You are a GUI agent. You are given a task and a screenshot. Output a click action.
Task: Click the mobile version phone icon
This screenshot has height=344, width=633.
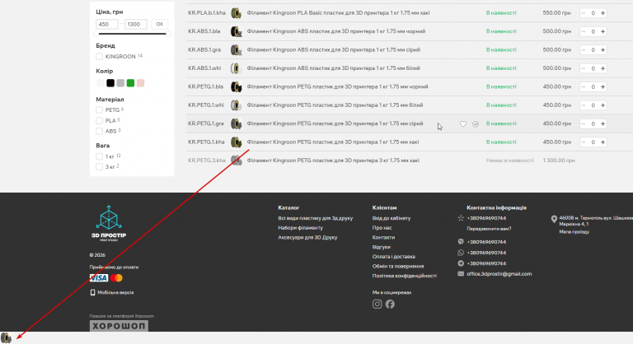(92, 292)
